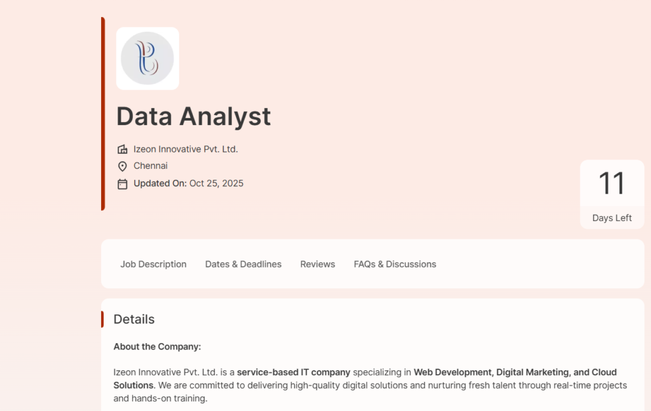Click the red accent bar beside Details
This screenshot has width=651, height=411.
(102, 320)
